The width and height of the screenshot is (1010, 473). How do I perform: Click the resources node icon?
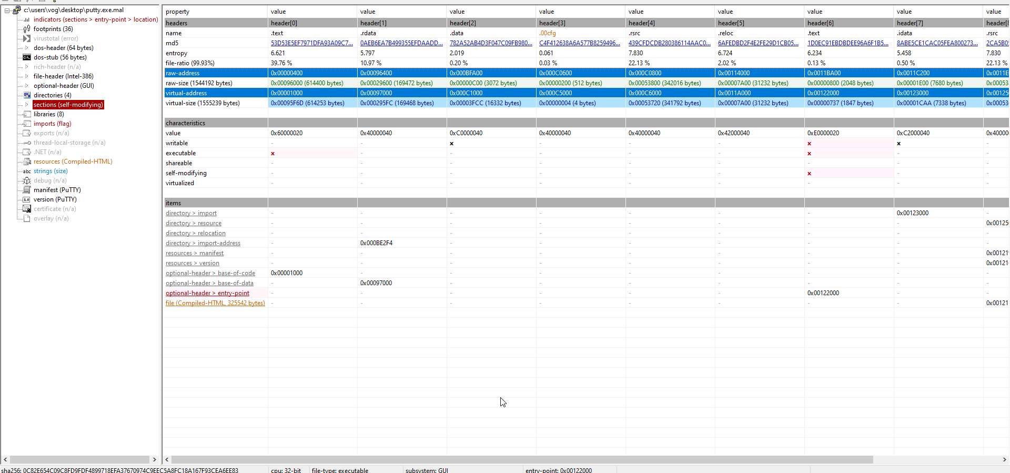point(26,162)
